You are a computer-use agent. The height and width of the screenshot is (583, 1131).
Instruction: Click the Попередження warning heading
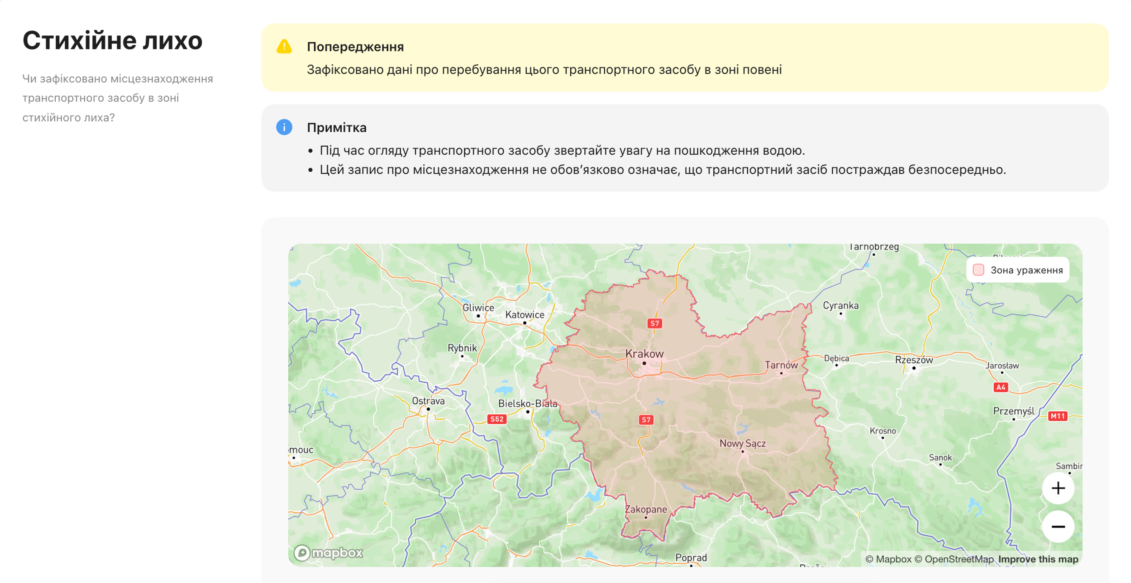(x=355, y=47)
